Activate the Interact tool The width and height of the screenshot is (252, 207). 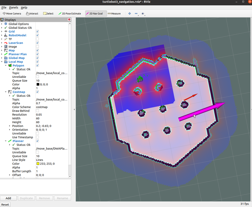[x=32, y=14]
